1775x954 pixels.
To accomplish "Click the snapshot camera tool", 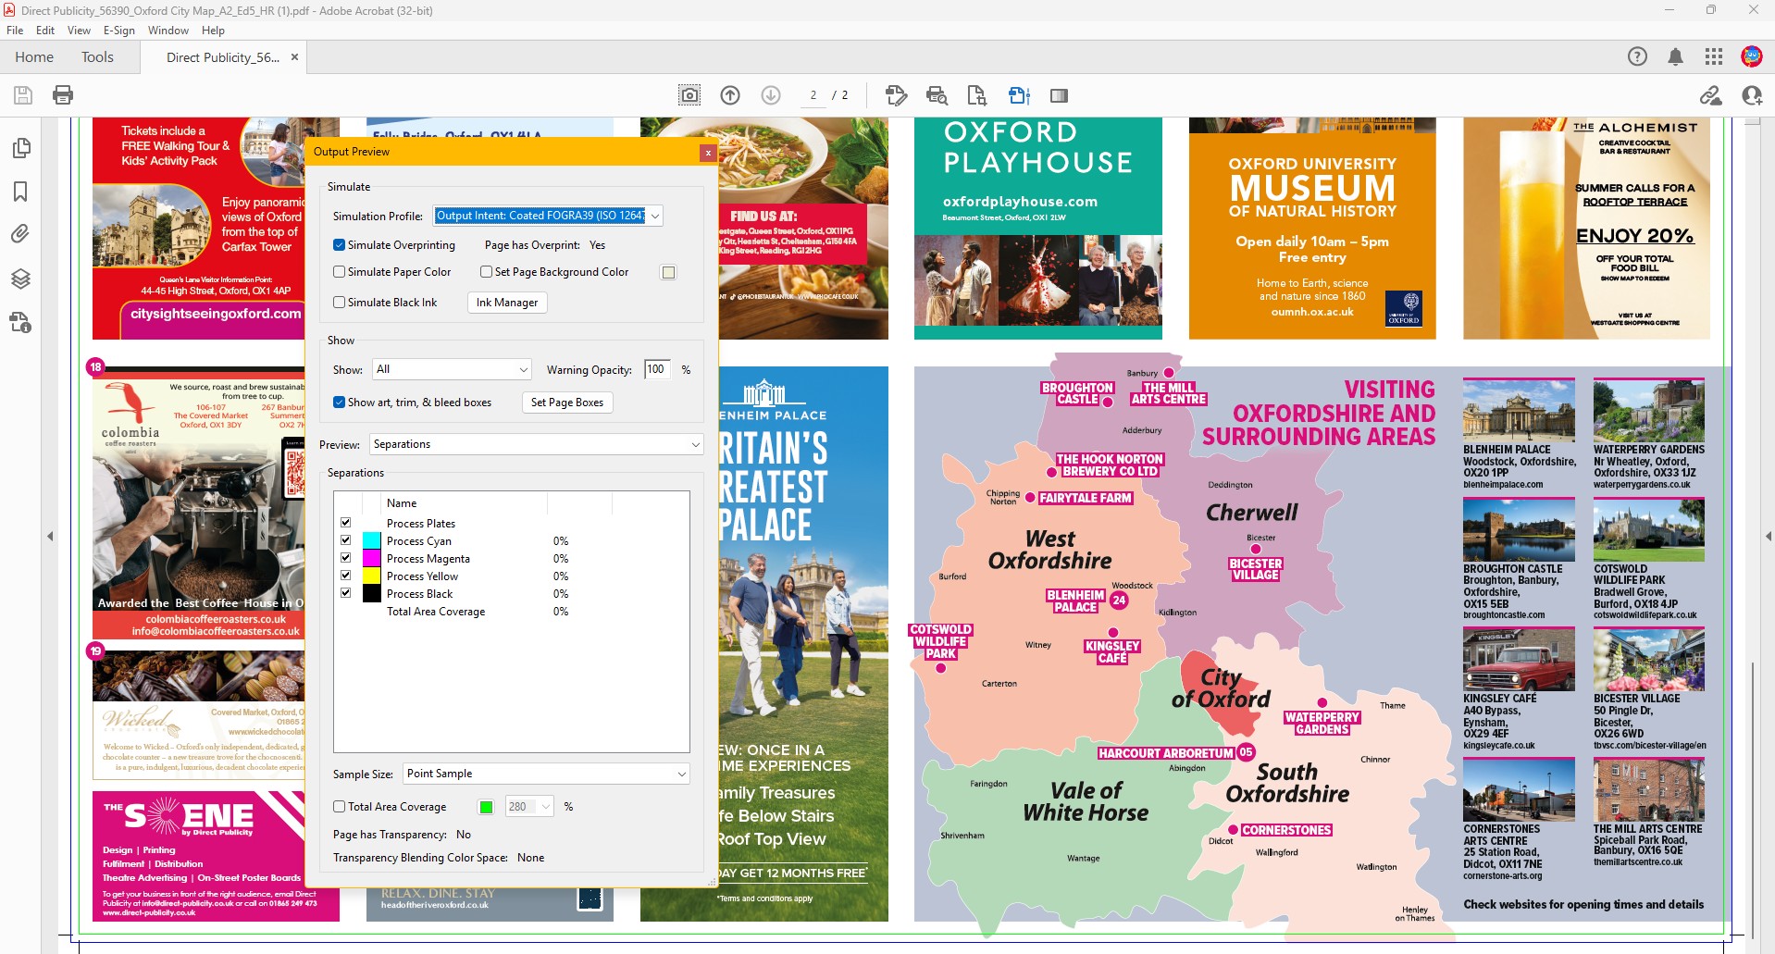I will pyautogui.click(x=689, y=95).
